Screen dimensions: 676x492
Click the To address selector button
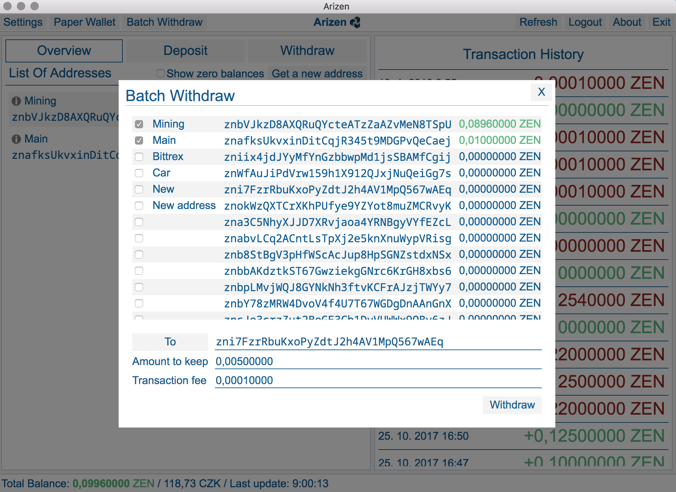(x=170, y=342)
